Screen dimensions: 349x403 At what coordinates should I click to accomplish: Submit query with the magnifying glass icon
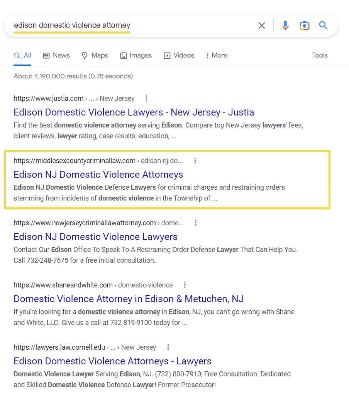click(x=323, y=25)
